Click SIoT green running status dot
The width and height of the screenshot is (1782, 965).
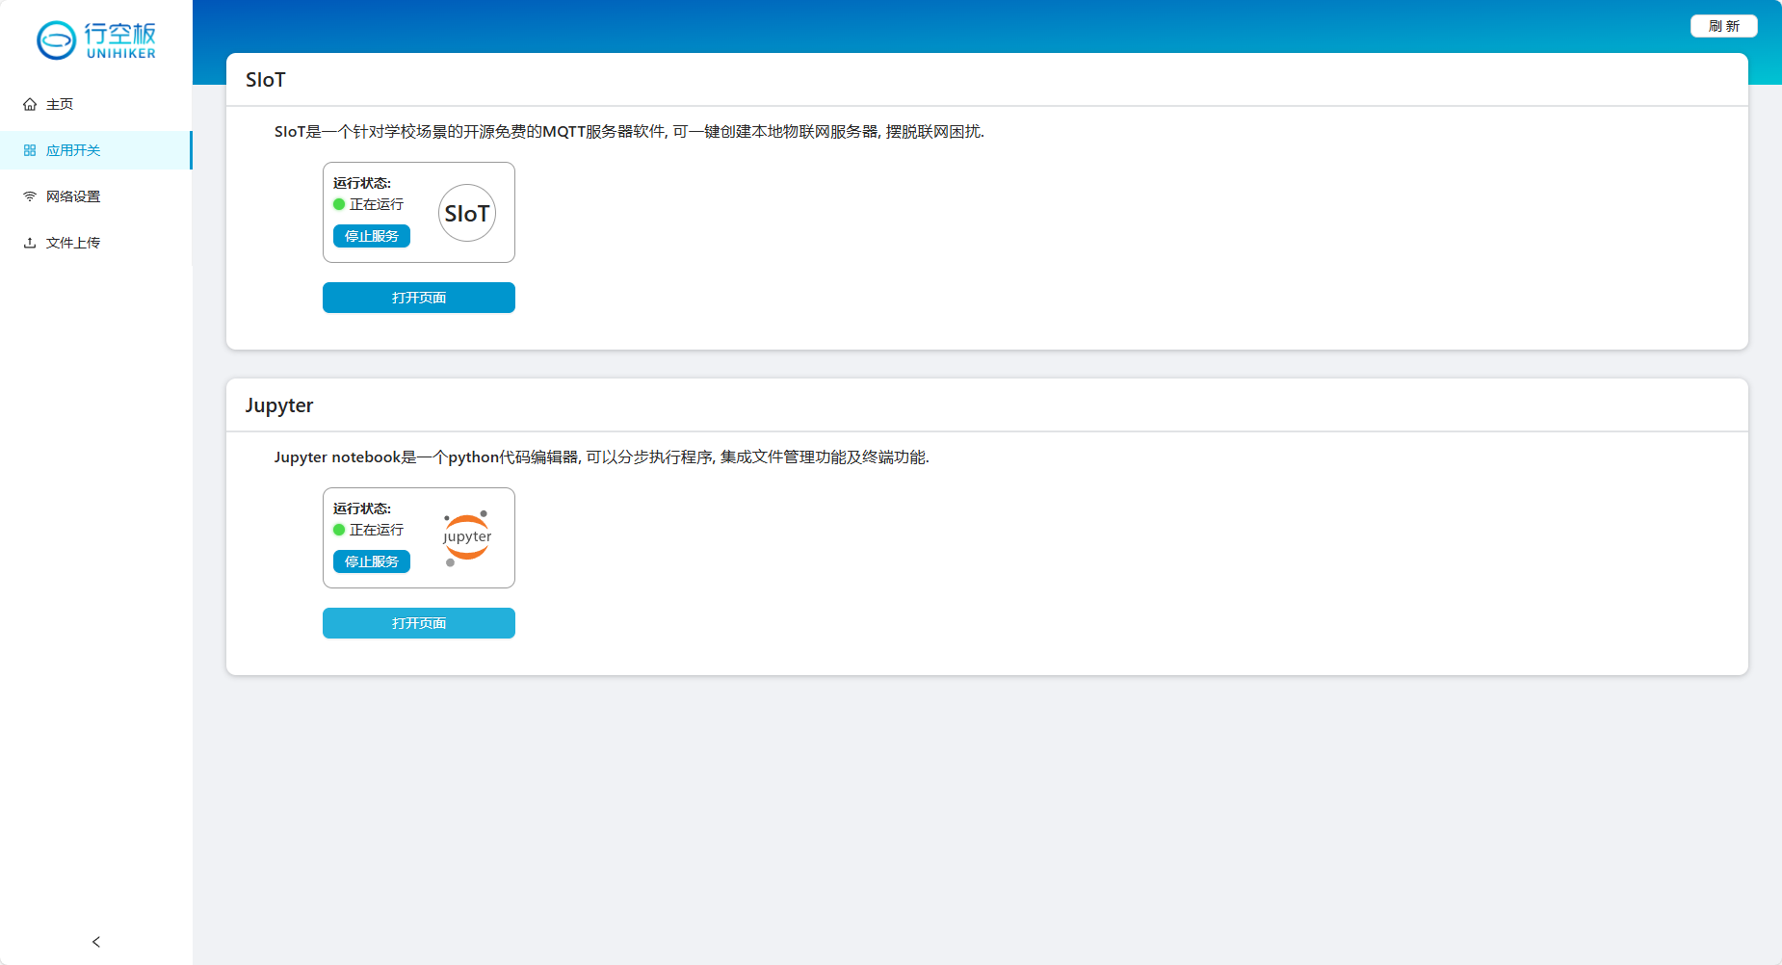(x=339, y=204)
